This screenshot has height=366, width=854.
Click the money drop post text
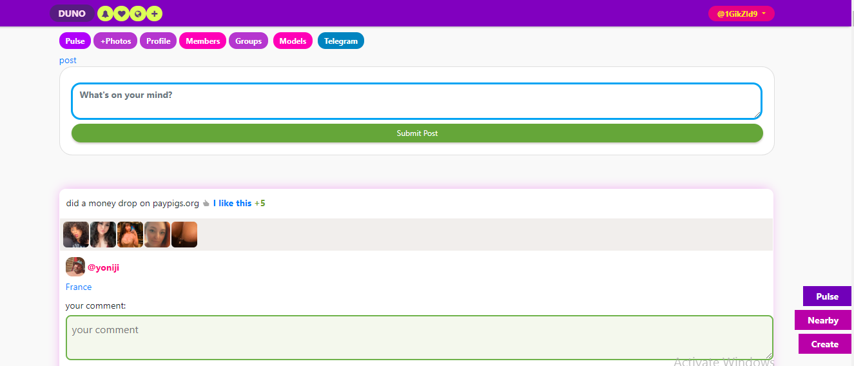[x=133, y=204]
